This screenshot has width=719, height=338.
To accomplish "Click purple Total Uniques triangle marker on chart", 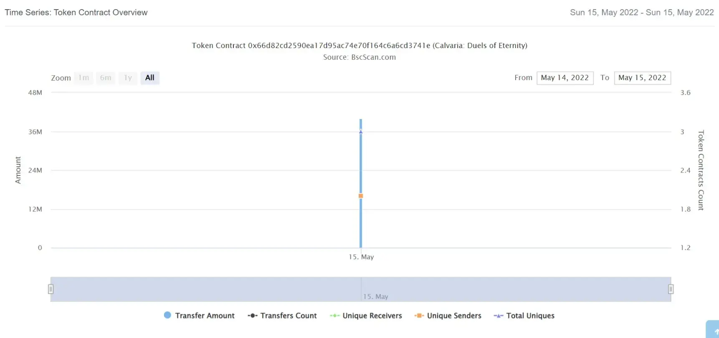I will (x=361, y=132).
